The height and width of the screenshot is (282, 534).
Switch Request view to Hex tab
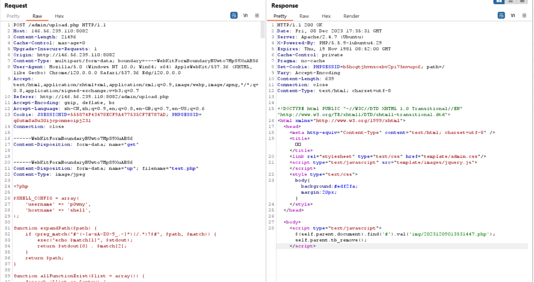[59, 16]
